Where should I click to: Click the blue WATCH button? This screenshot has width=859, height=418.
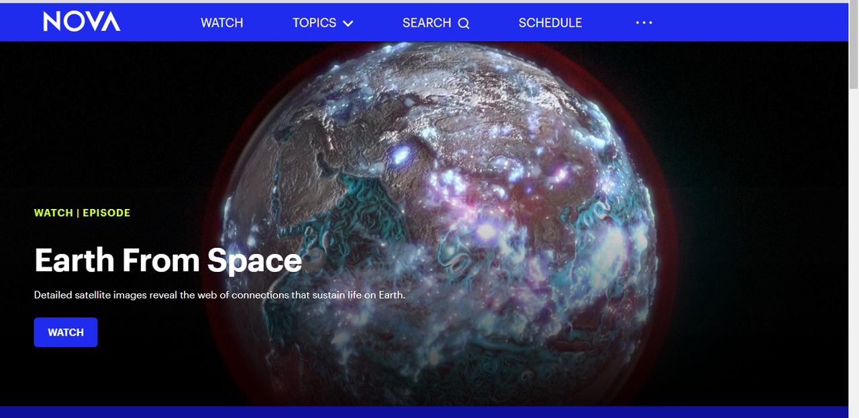[66, 332]
